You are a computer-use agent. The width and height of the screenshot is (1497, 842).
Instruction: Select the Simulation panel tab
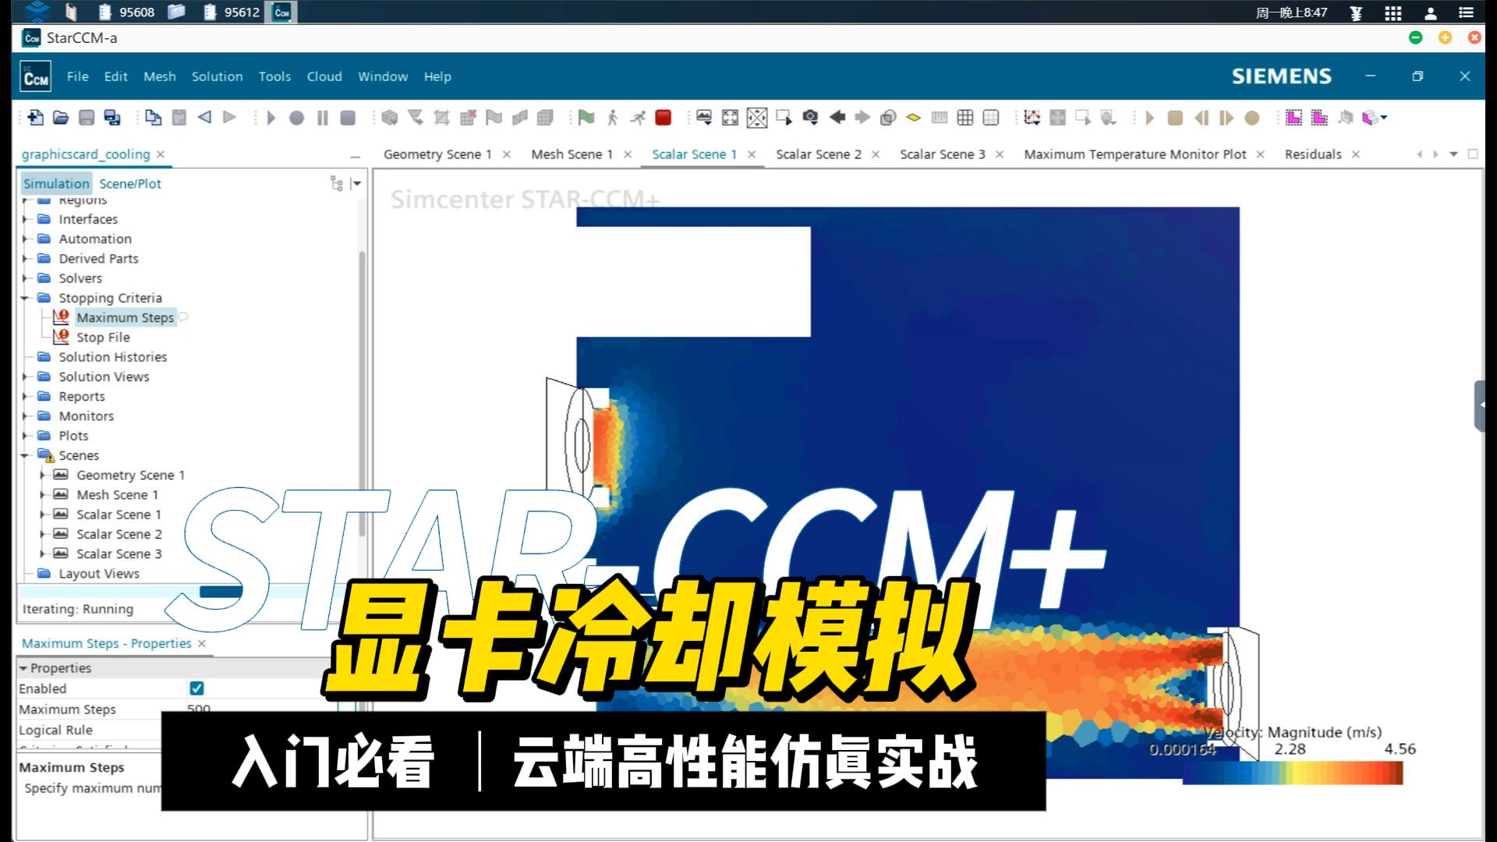[56, 184]
